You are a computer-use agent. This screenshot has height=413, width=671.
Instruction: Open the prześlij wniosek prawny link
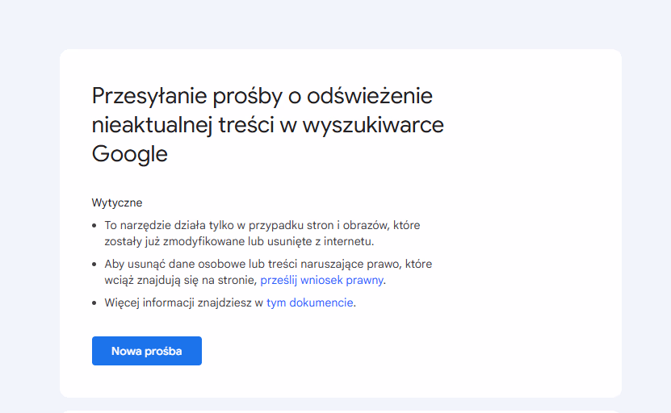click(322, 280)
